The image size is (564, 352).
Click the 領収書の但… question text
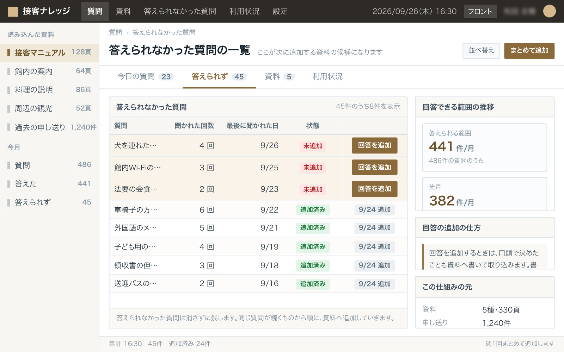[x=136, y=265]
